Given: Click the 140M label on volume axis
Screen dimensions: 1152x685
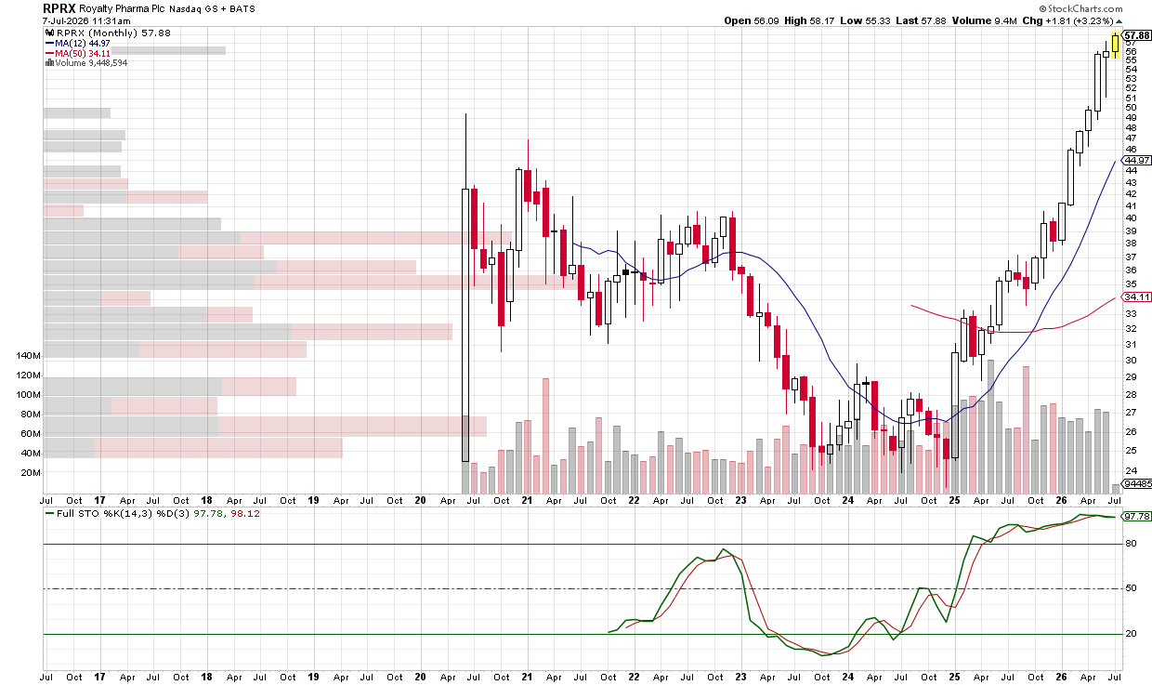Looking at the screenshot, I should coord(29,356).
